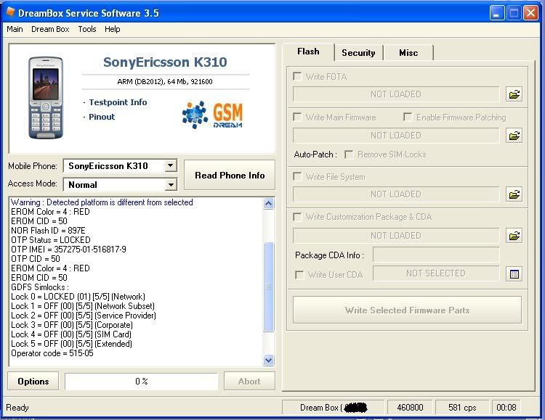Click the Ready status text
The width and height of the screenshot is (545, 420).
17,407
